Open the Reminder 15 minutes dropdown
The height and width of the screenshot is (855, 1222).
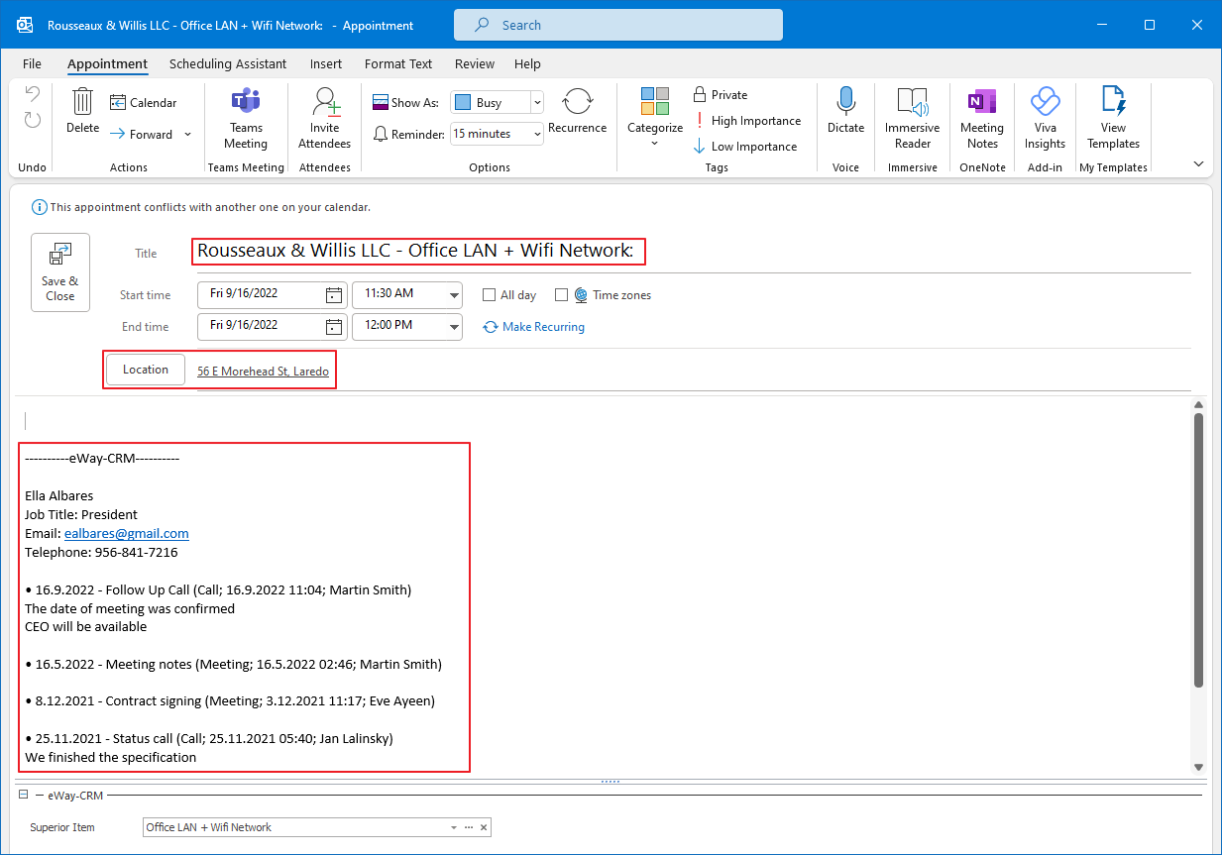[537, 134]
